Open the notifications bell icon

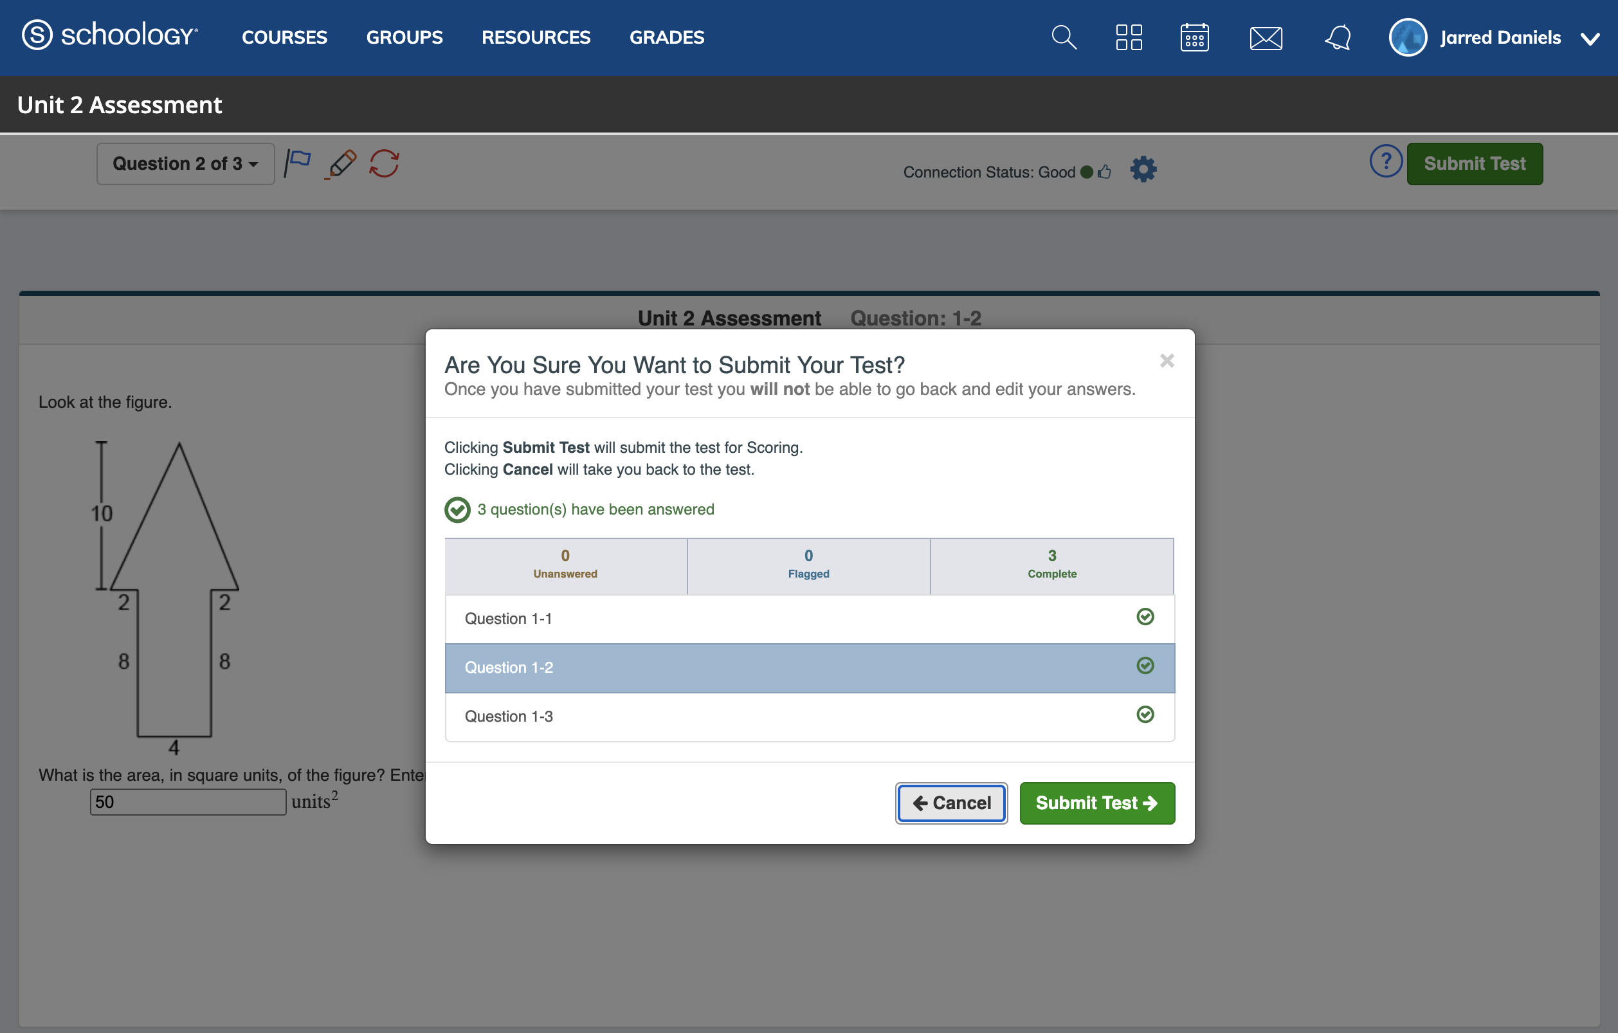[1338, 38]
